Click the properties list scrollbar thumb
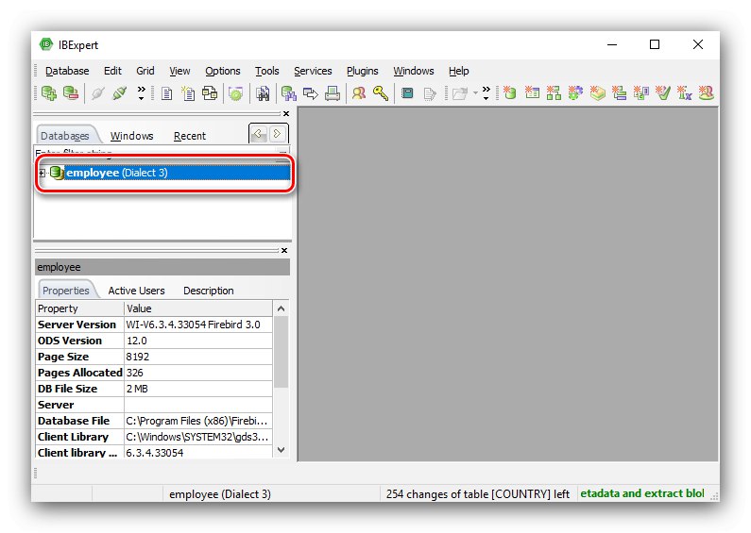 (x=282, y=352)
